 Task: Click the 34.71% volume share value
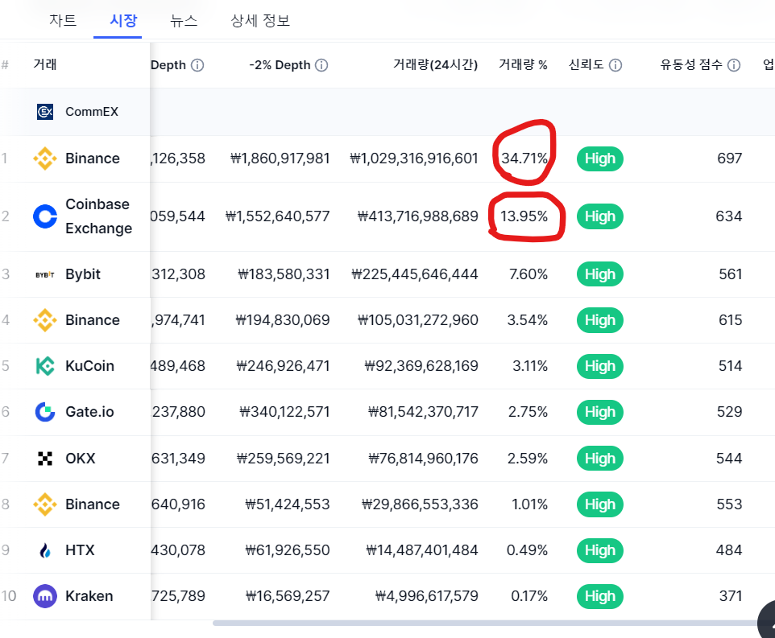[524, 158]
